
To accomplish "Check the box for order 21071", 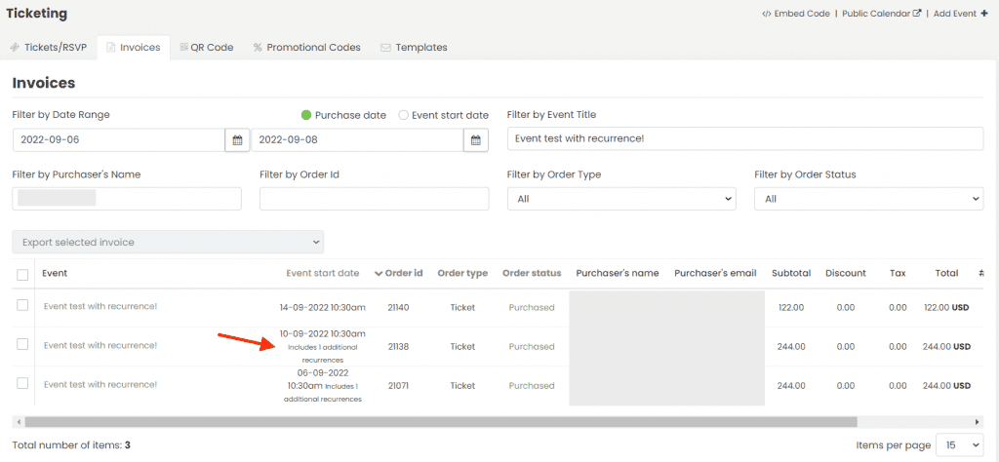I will pos(23,383).
